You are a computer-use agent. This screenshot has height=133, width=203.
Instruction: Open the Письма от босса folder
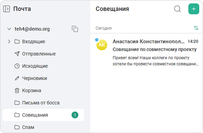point(43,103)
